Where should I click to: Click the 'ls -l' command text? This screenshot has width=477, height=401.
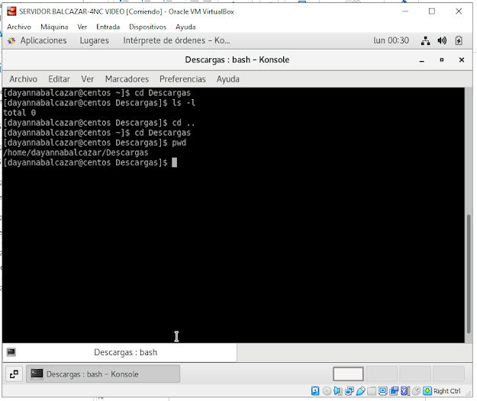coord(184,103)
